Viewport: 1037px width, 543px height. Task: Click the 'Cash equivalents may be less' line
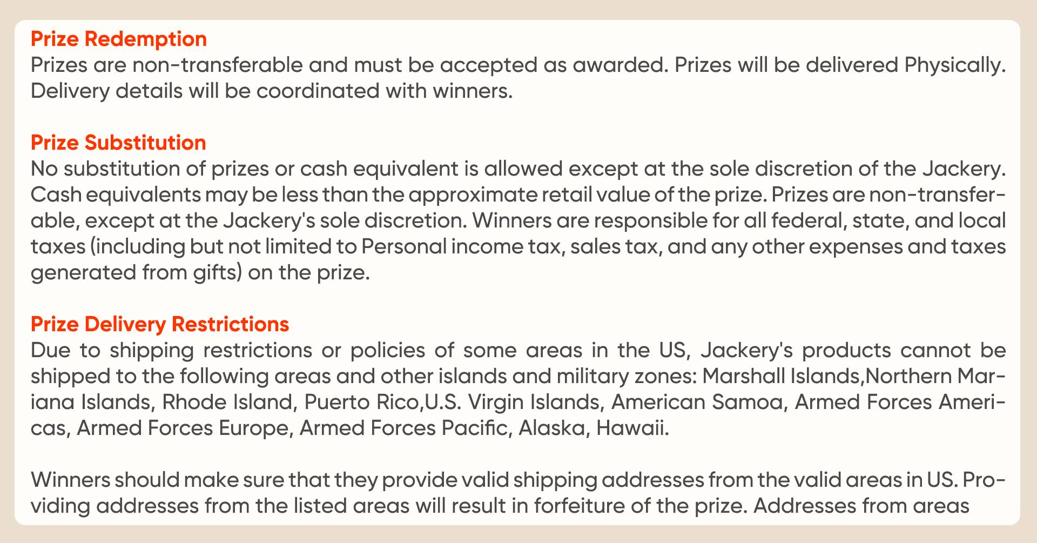click(x=518, y=195)
